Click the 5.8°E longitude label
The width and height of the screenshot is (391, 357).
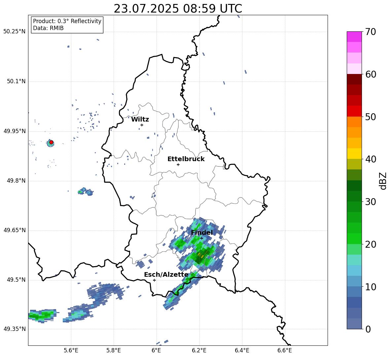point(114,350)
